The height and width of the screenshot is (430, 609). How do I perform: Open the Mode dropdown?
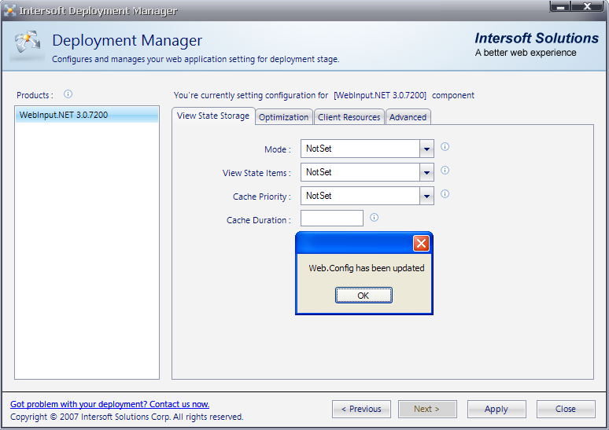pyautogui.click(x=426, y=149)
